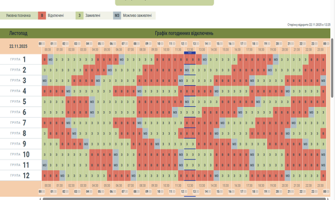Click the 00:00 hour header at top left
This screenshot has width=335, height=200.
[42, 43]
